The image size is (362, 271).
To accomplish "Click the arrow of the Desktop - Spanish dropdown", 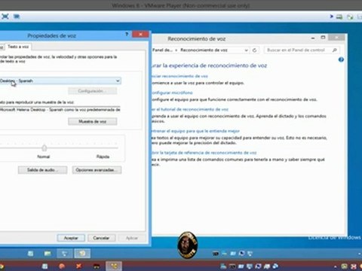I will pyautogui.click(x=118, y=81).
